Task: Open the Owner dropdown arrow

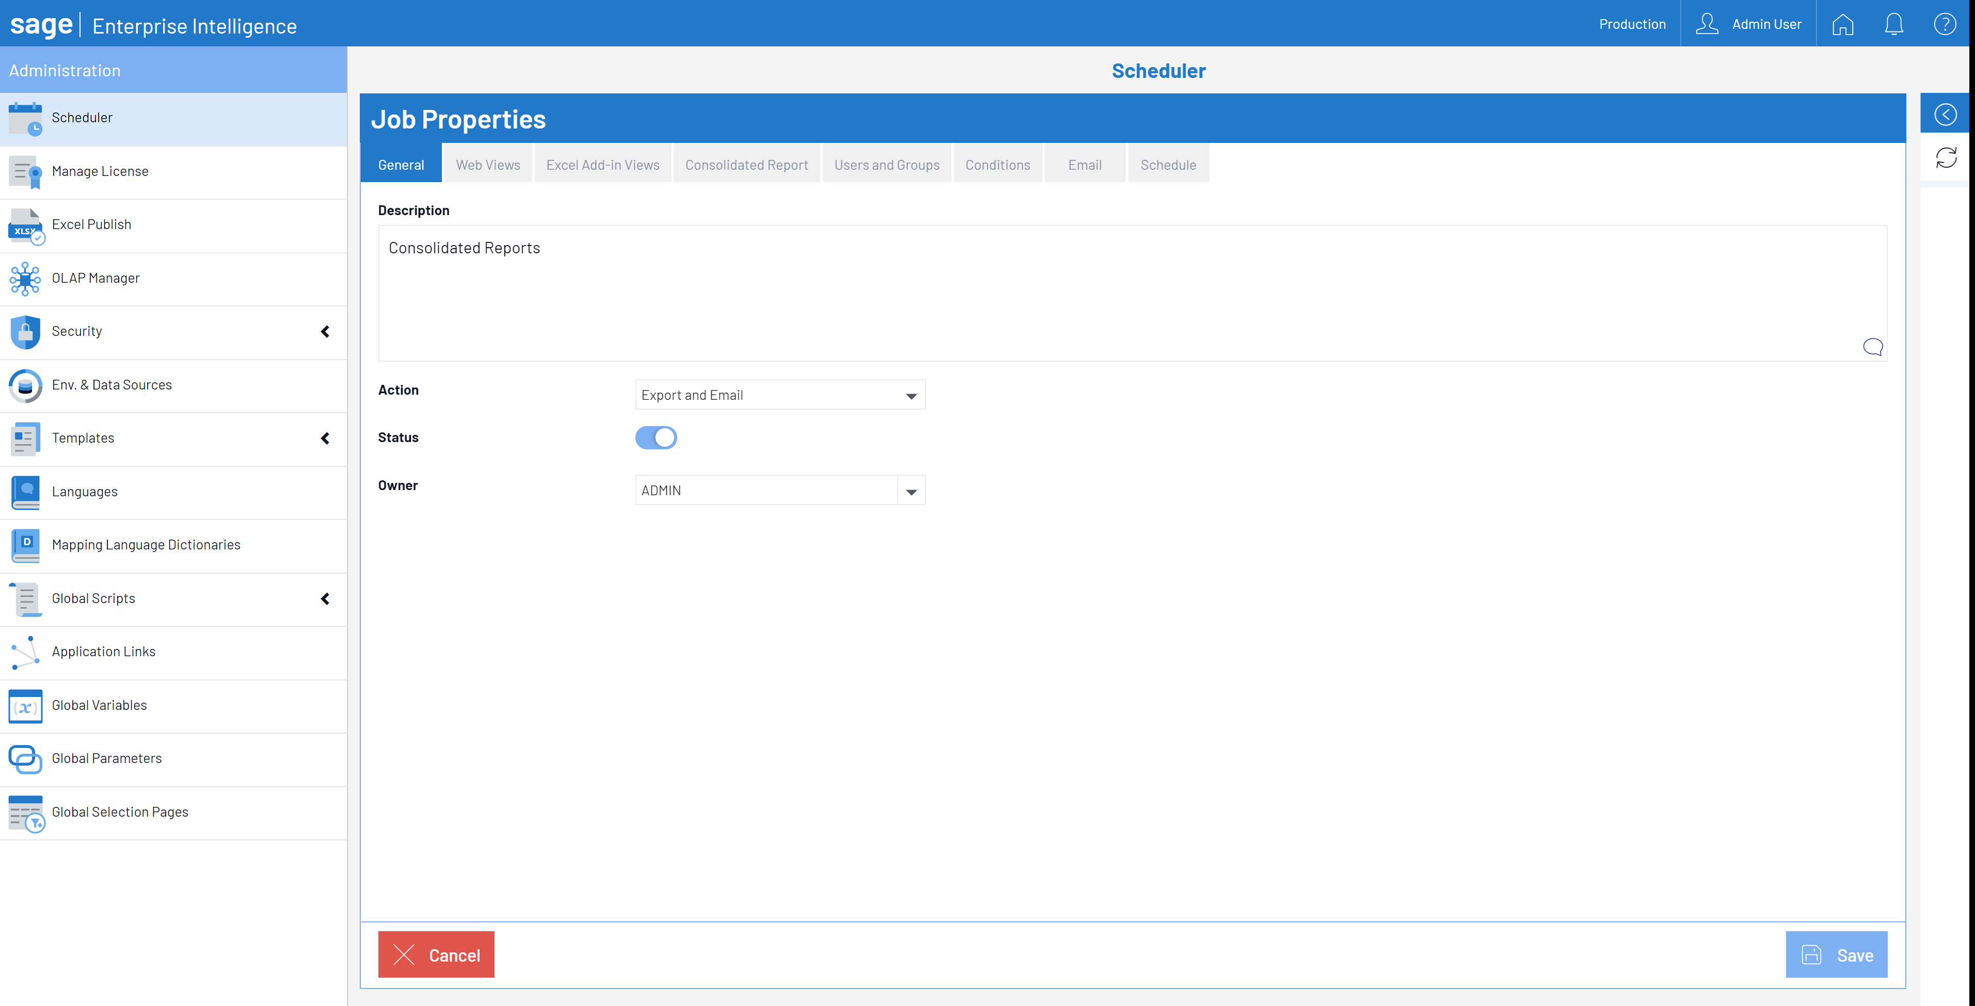Action: point(911,491)
